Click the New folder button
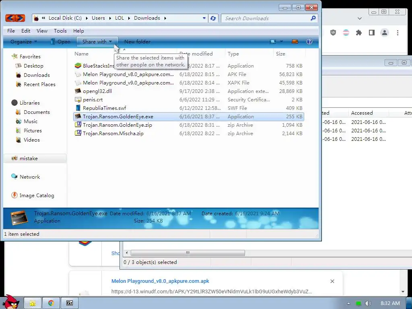Viewport: 412px width, 309px height. pyautogui.click(x=137, y=41)
